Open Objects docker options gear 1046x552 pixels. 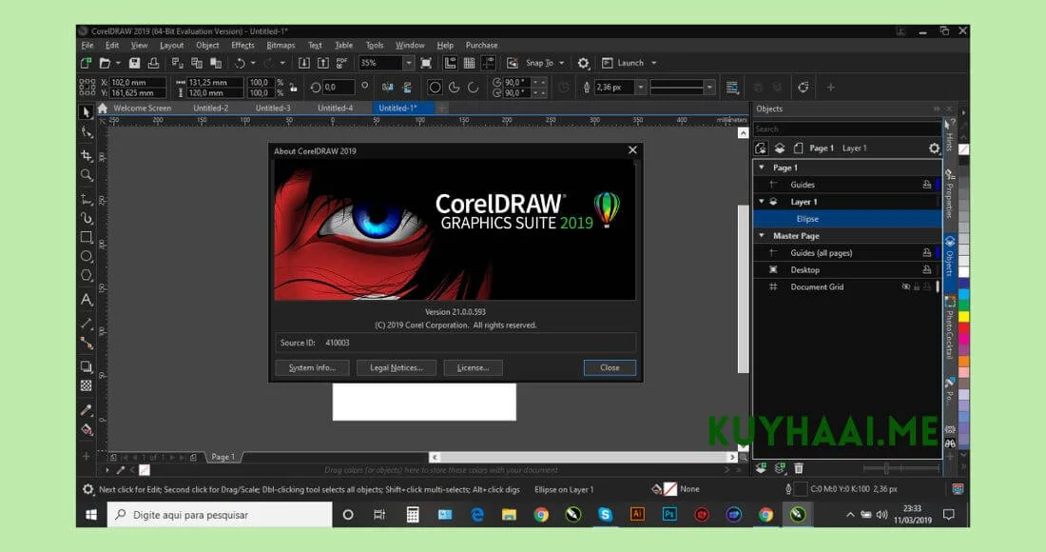(x=934, y=148)
